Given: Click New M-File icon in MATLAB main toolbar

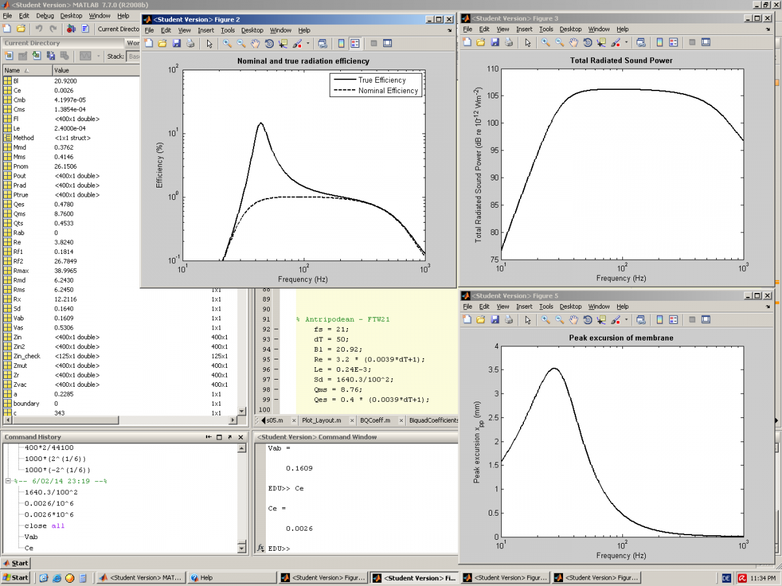Looking at the screenshot, I should pyautogui.click(x=7, y=29).
